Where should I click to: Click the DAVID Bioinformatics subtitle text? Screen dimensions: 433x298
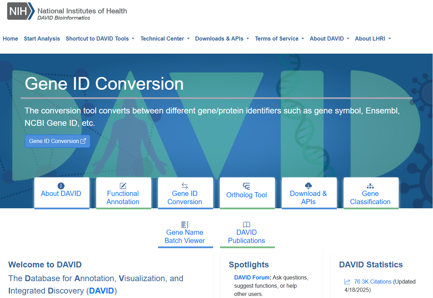64,18
